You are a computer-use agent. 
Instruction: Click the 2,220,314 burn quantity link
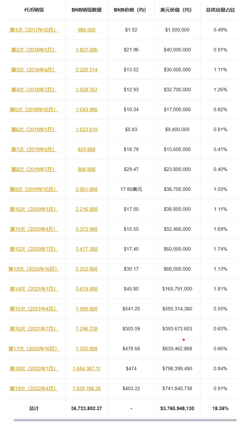point(86,70)
